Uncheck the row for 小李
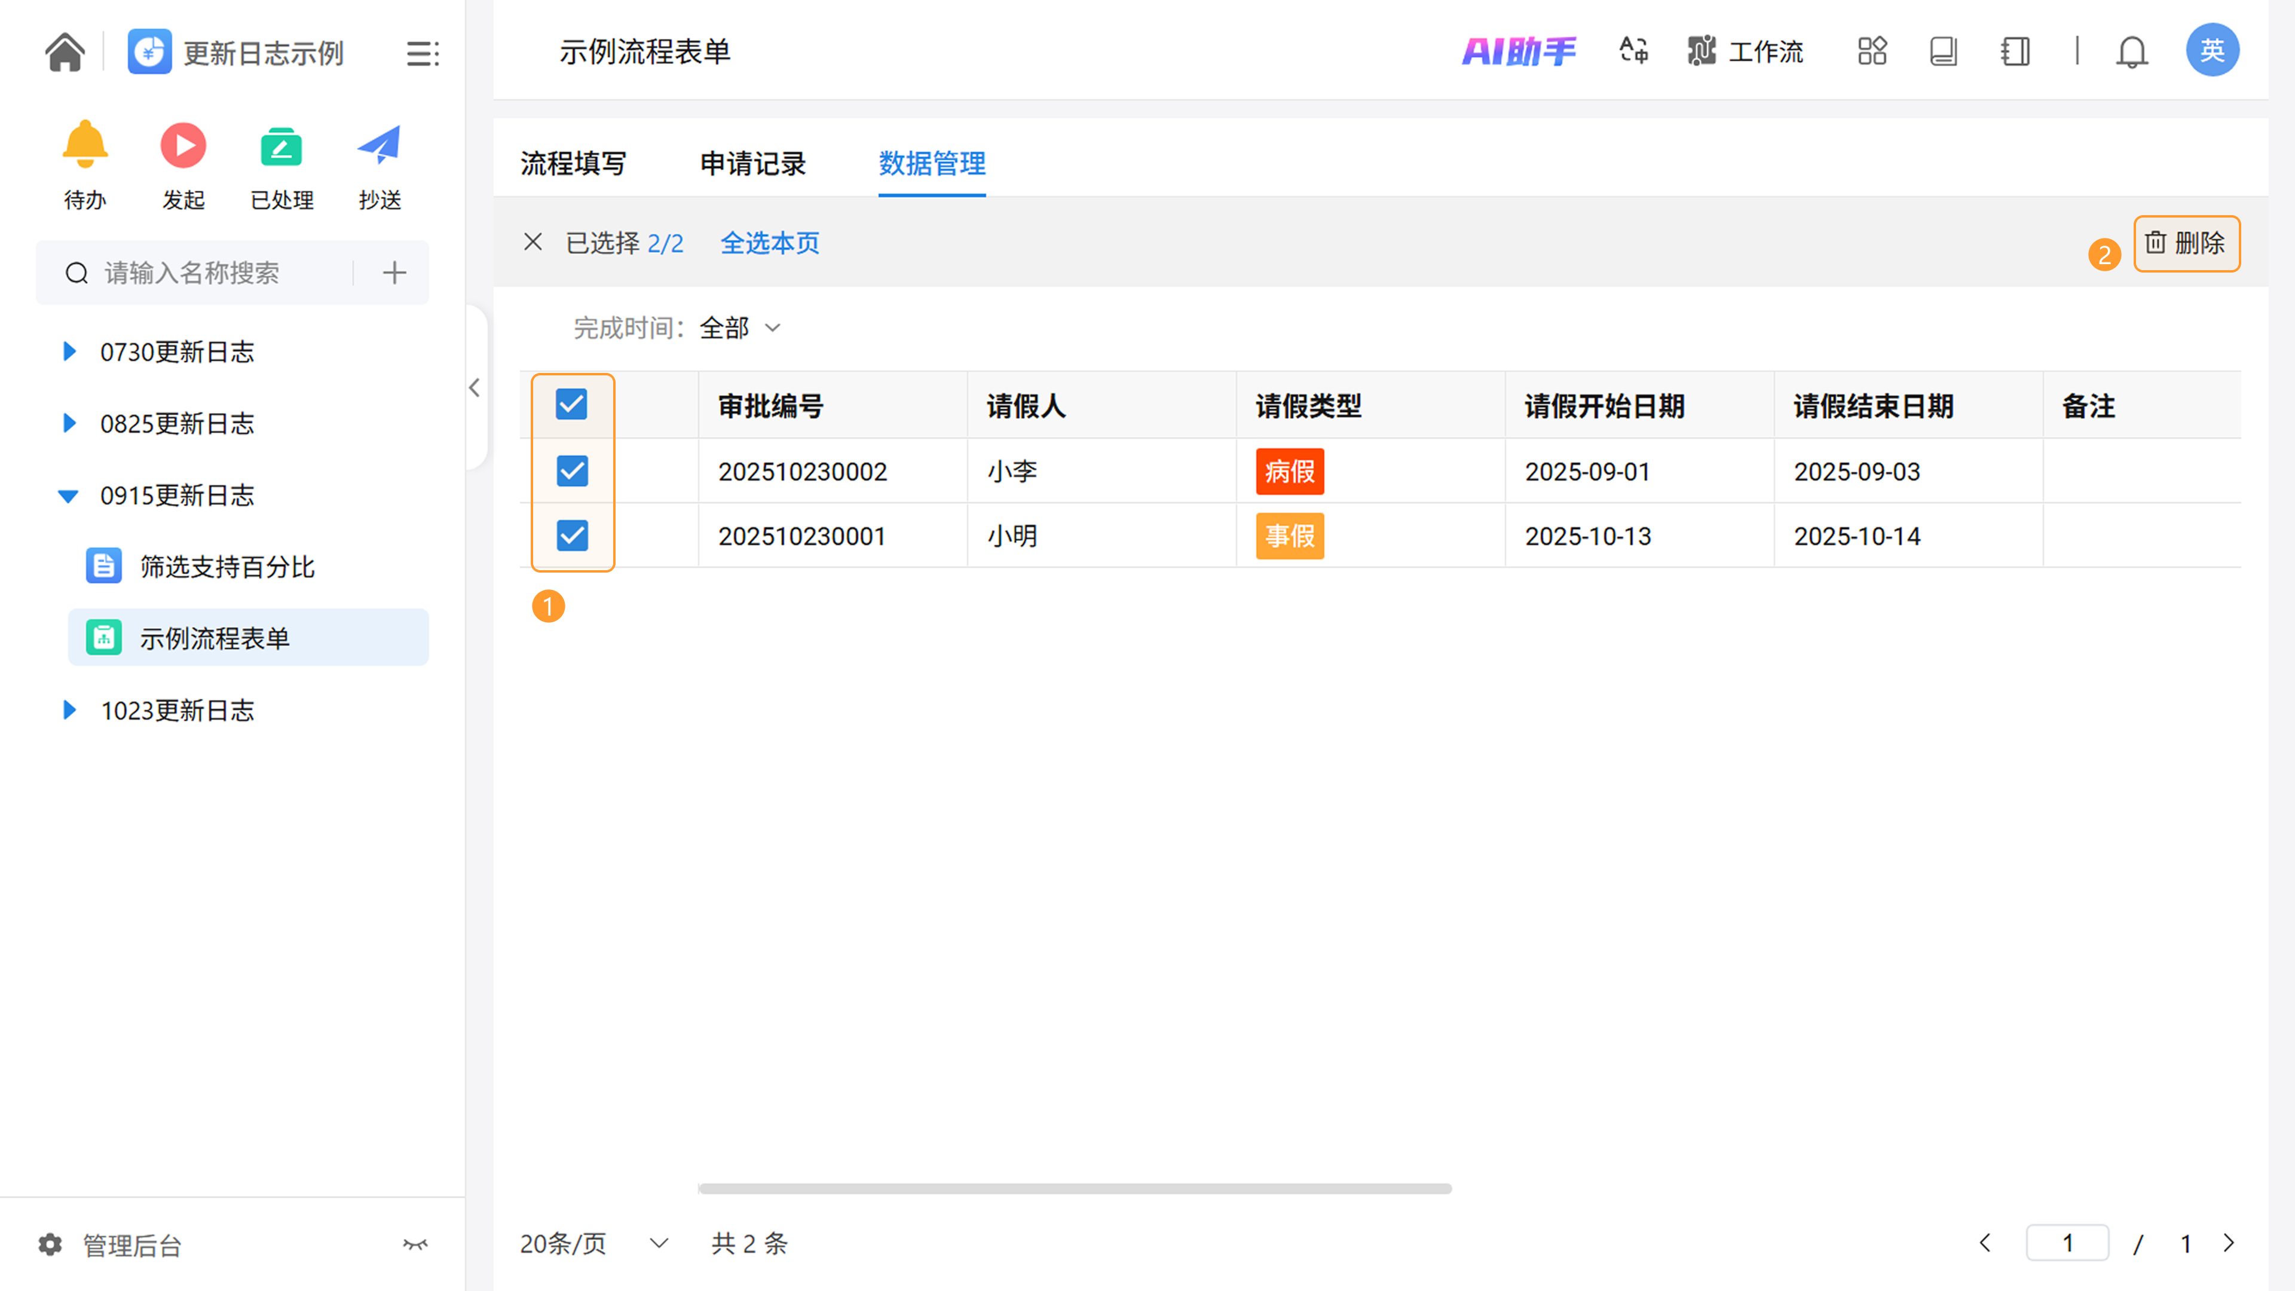This screenshot has height=1291, width=2295. (572, 470)
